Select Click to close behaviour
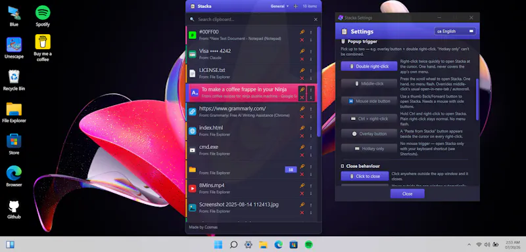The image size is (526, 252). pos(365,176)
